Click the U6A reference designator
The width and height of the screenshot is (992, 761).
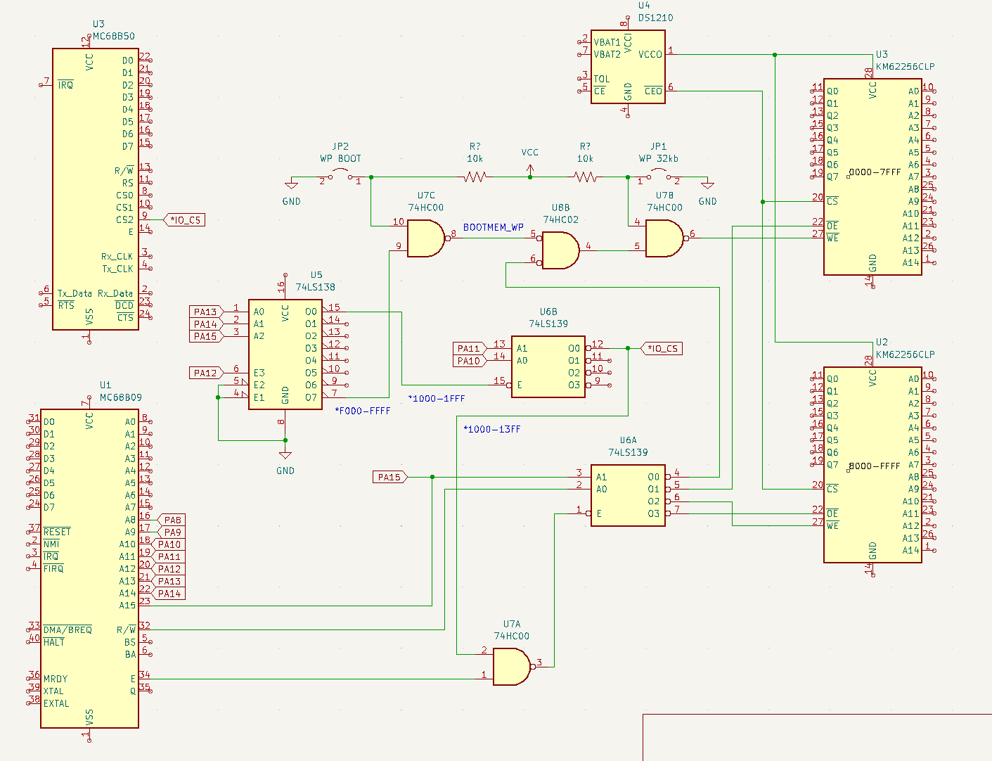[628, 440]
